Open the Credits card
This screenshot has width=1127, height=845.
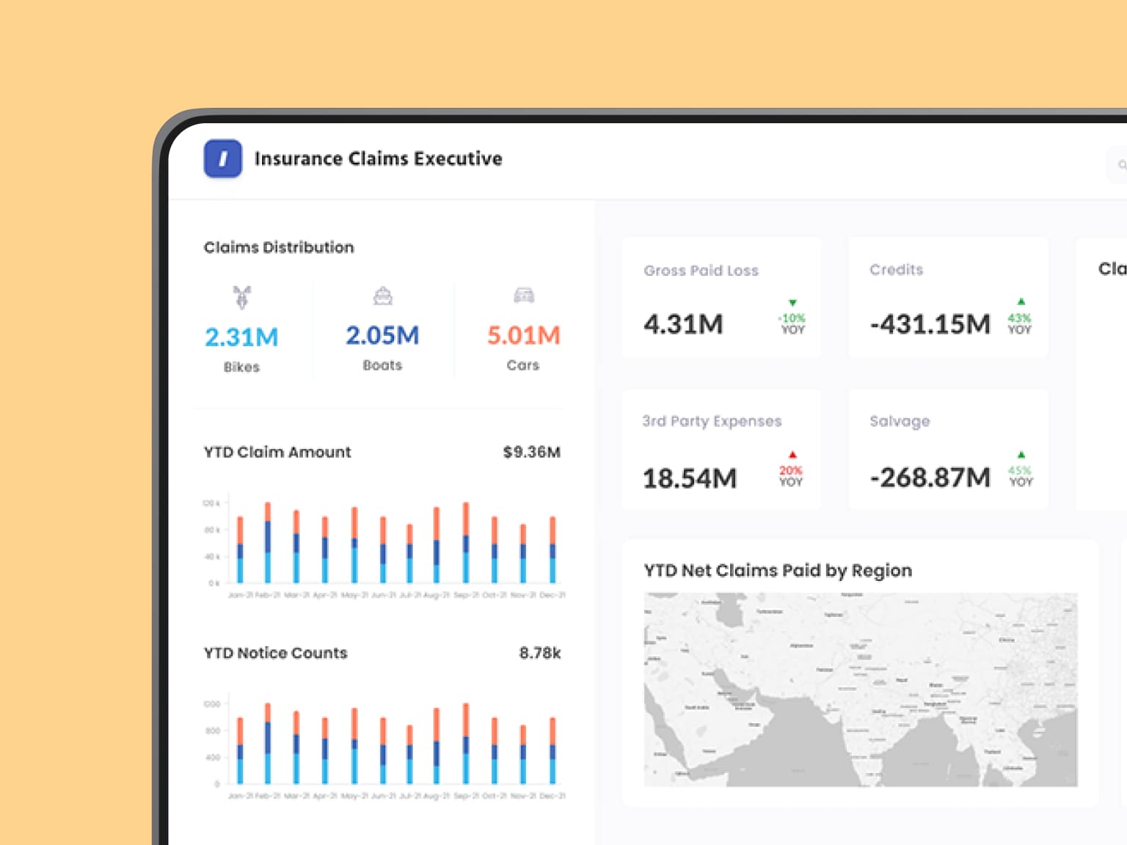[x=948, y=297]
